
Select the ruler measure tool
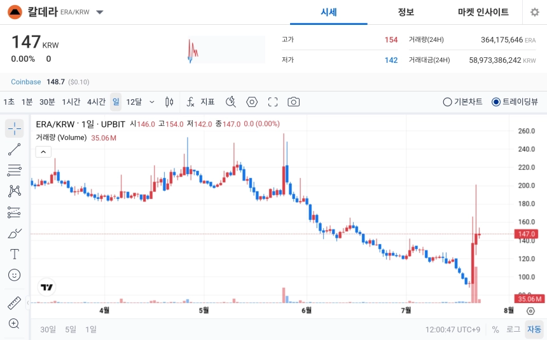14,303
